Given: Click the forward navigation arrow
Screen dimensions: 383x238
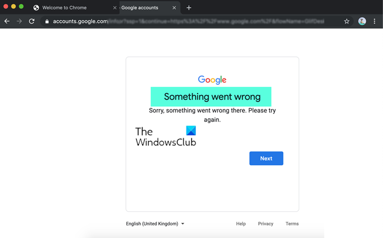Looking at the screenshot, I should 19,21.
